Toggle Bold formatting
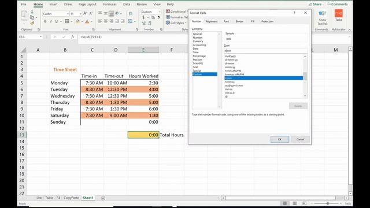Screen dimensions: 370x208 point(45,21)
